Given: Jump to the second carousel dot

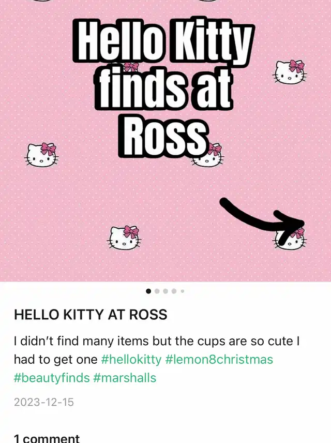Looking at the screenshot, I should coord(157,291).
